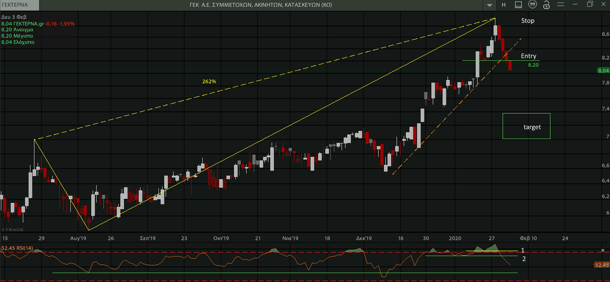Restore down the chart window
The width and height of the screenshot is (610, 282).
click(590, 5)
